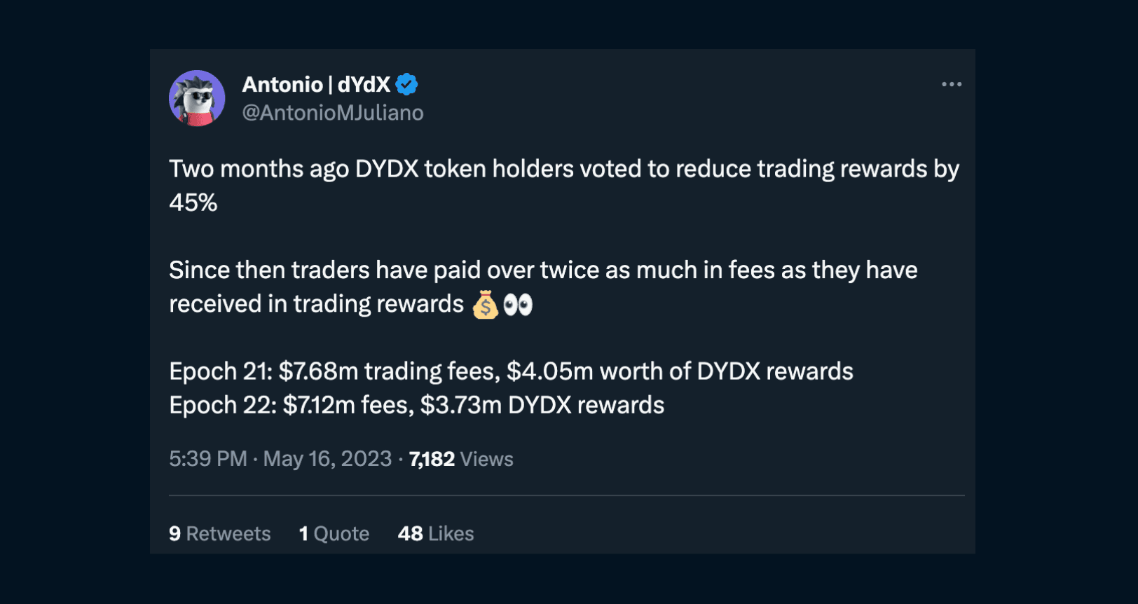Visit the @AntonioMJuliano handle link
The image size is (1138, 604).
tap(332, 113)
